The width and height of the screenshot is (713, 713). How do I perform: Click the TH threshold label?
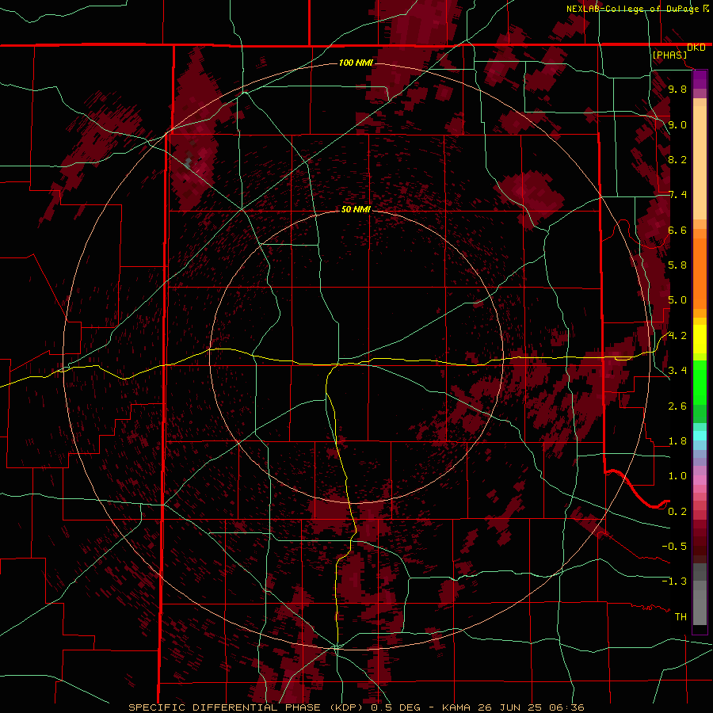(x=681, y=616)
